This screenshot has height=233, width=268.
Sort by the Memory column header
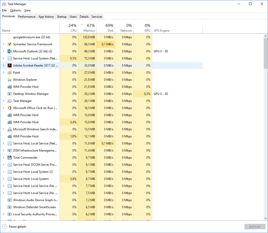[x=87, y=28]
